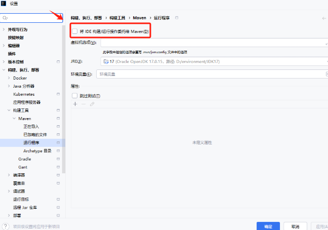Select 插件 in the settings tree
Screen dimensions: 328x230
point(12,54)
